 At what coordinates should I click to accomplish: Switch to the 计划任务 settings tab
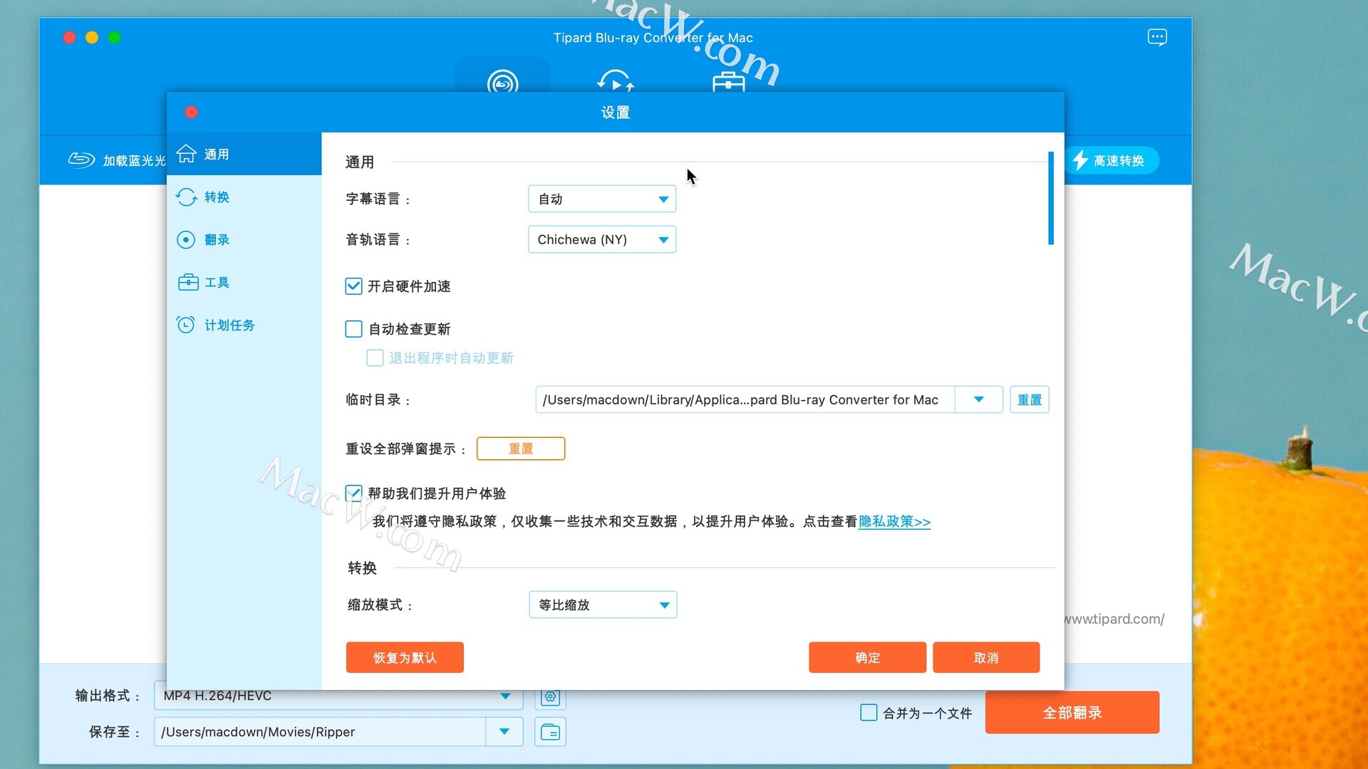click(x=244, y=325)
